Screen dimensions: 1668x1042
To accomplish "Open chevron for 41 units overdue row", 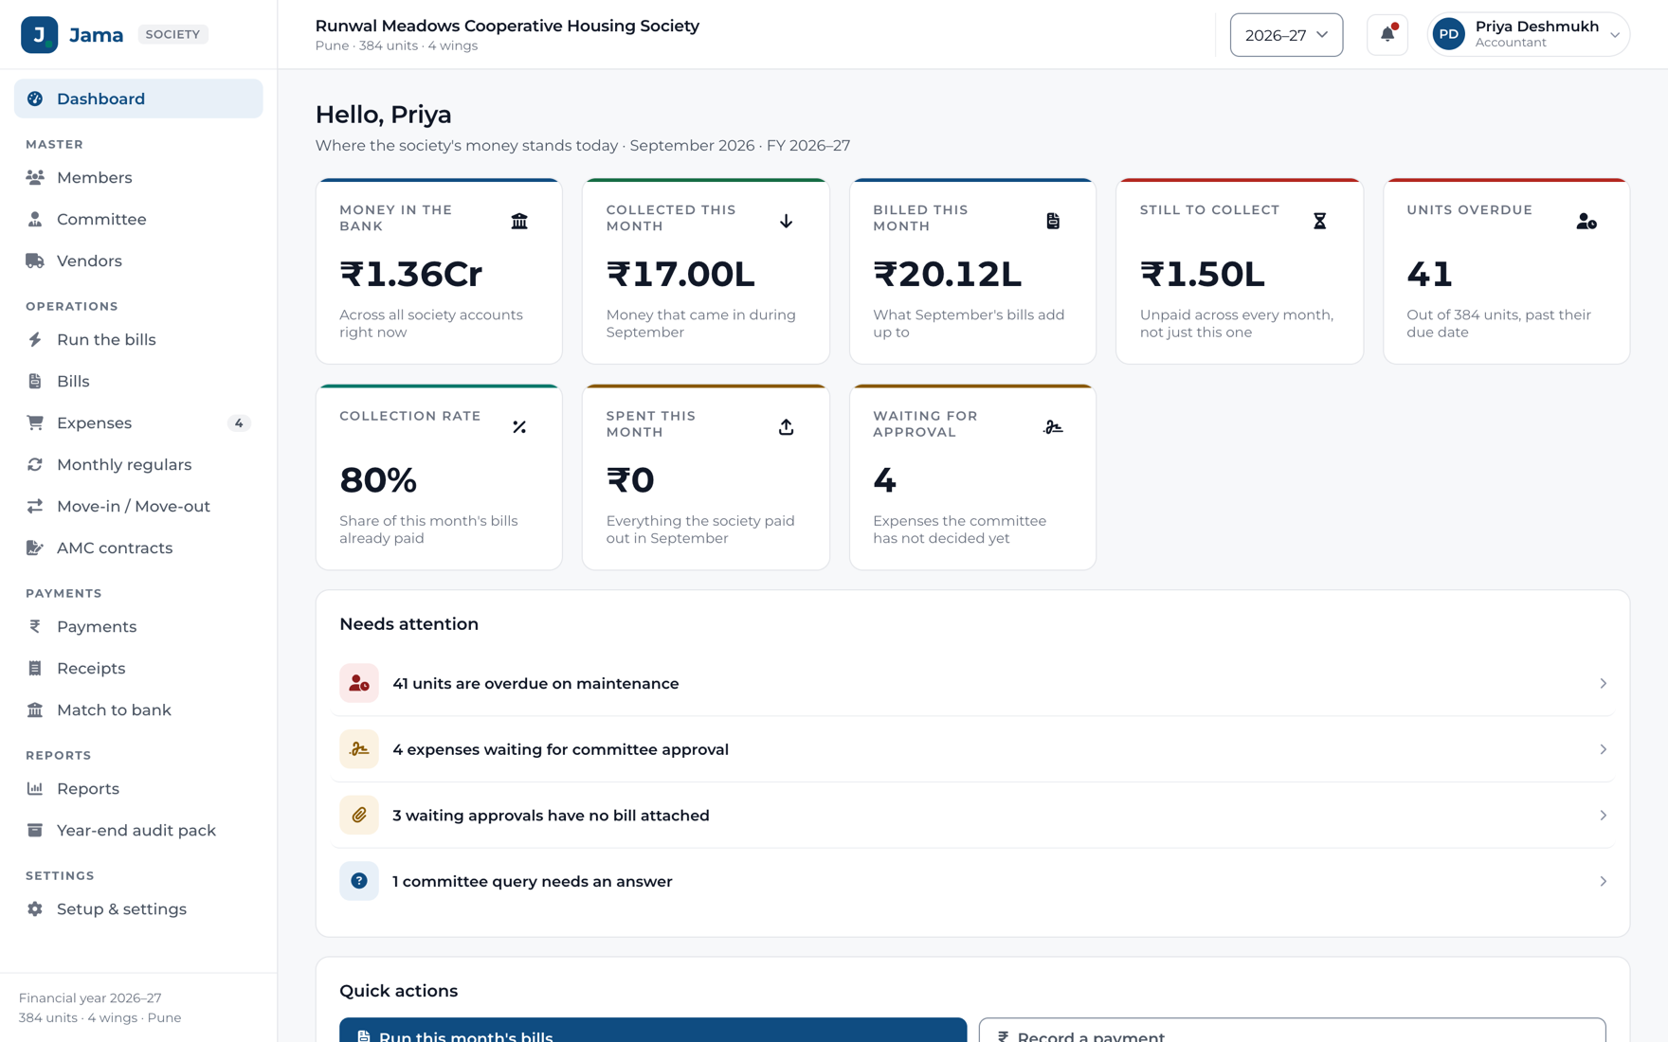I will point(1603,683).
